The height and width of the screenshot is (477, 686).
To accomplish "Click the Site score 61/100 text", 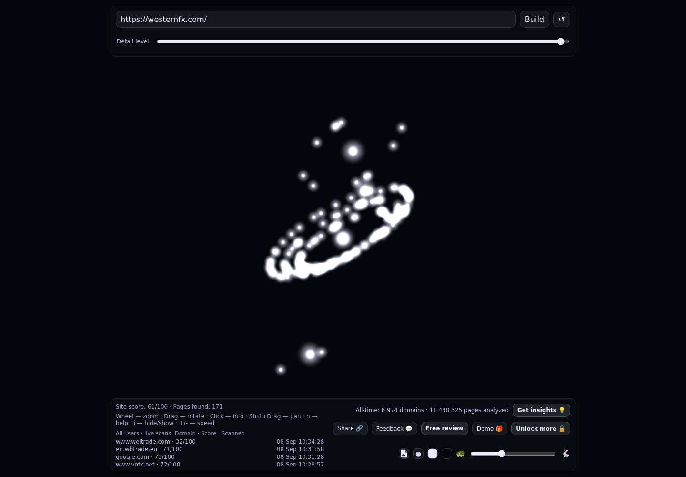I will (x=141, y=407).
